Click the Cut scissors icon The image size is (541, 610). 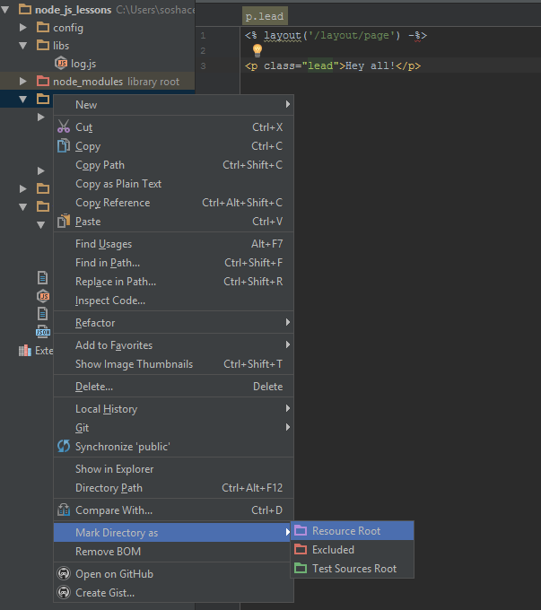point(64,126)
